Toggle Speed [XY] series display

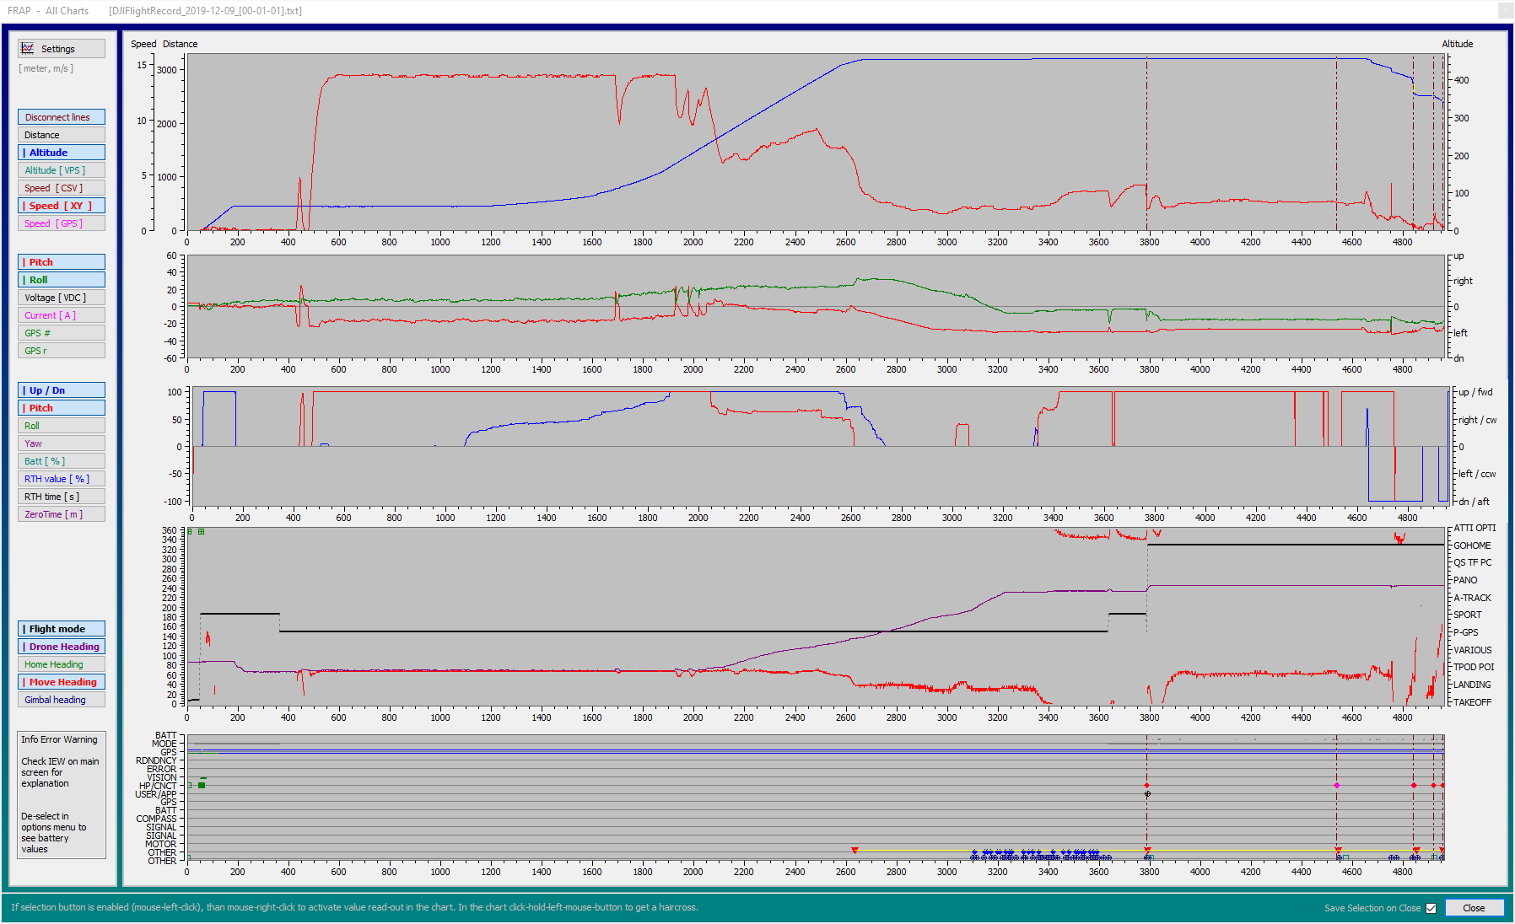(x=62, y=206)
